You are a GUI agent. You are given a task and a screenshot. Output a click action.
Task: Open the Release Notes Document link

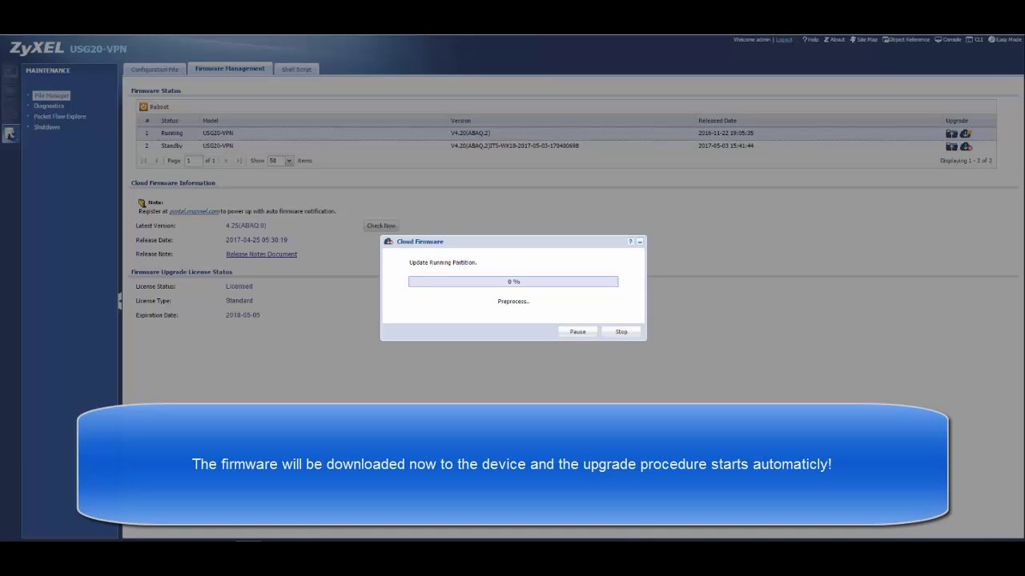[261, 254]
